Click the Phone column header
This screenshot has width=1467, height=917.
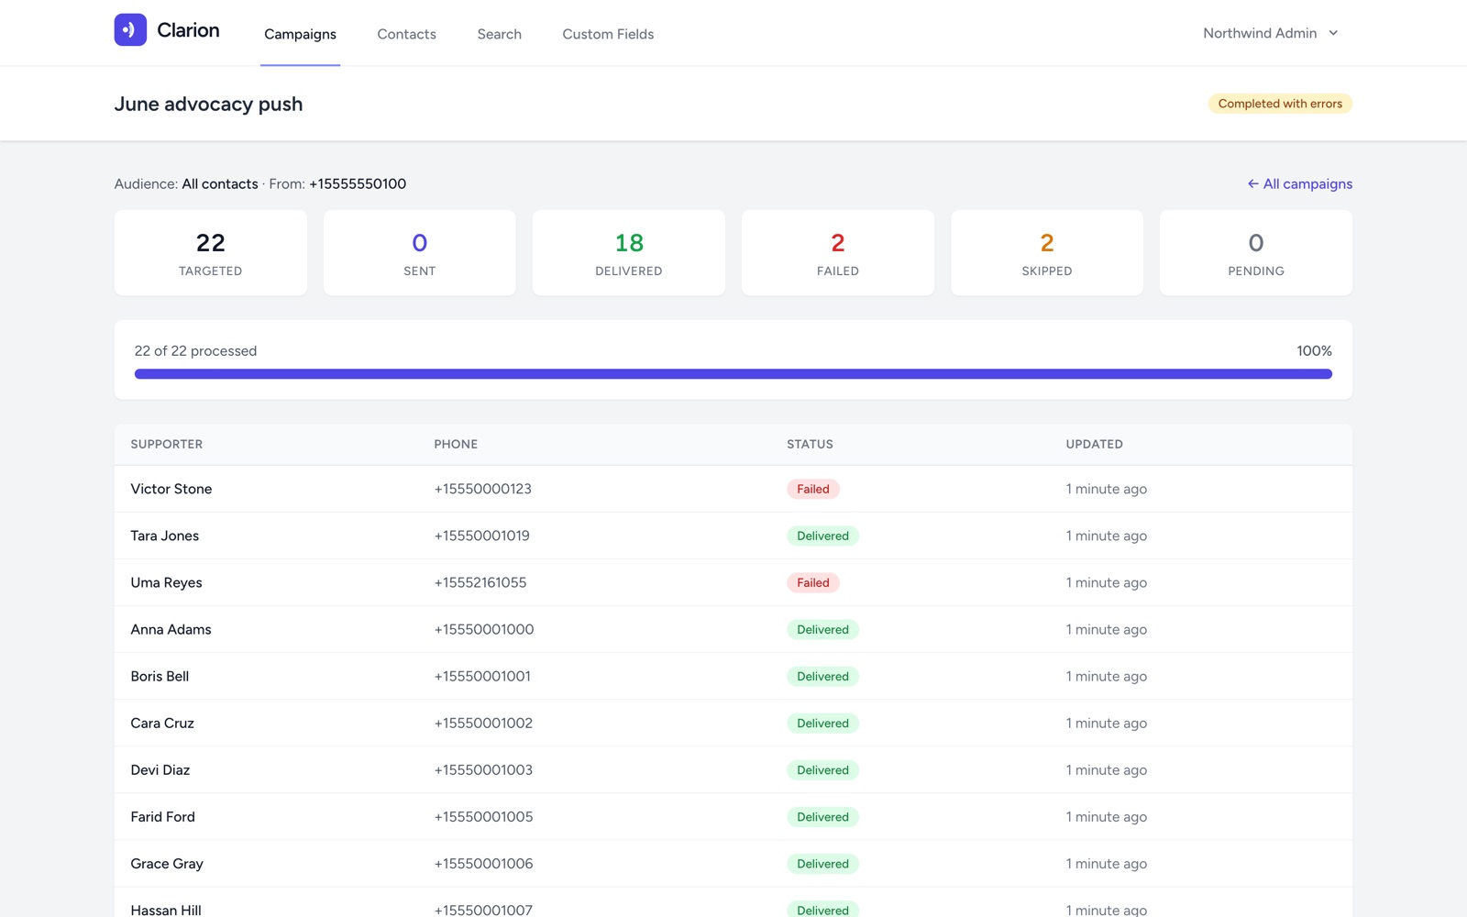click(456, 444)
